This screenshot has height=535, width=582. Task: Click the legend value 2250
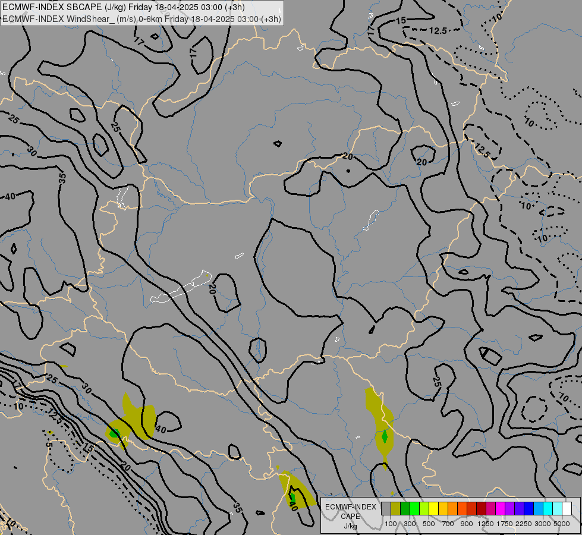pos(524,524)
